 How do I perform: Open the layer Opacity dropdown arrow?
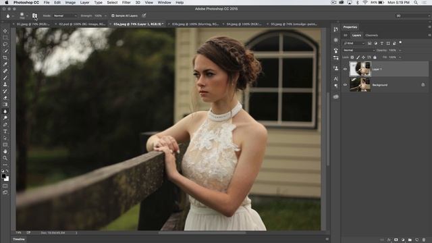click(x=400, y=51)
